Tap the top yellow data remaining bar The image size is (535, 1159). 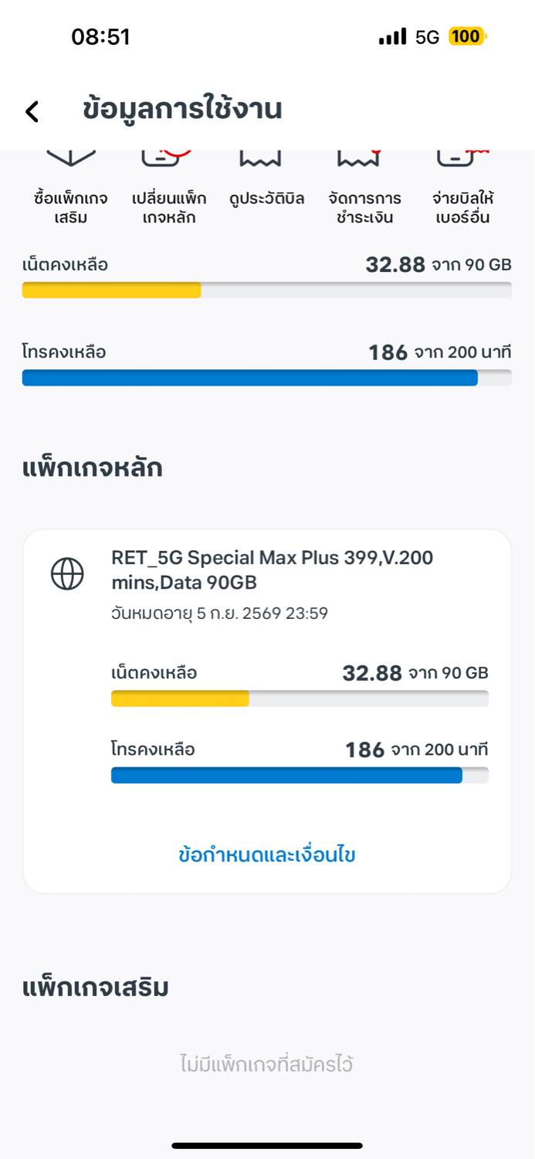(266, 291)
